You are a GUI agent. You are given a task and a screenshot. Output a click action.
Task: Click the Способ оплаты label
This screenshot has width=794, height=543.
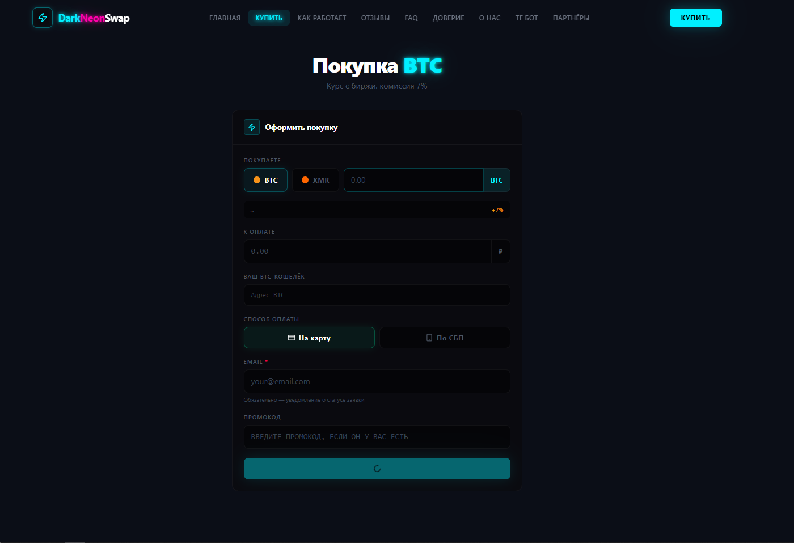coord(271,319)
